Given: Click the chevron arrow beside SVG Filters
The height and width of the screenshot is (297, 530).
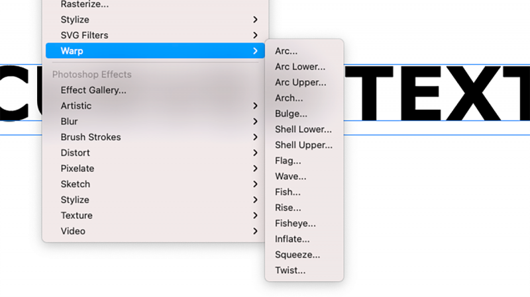Looking at the screenshot, I should [x=255, y=35].
